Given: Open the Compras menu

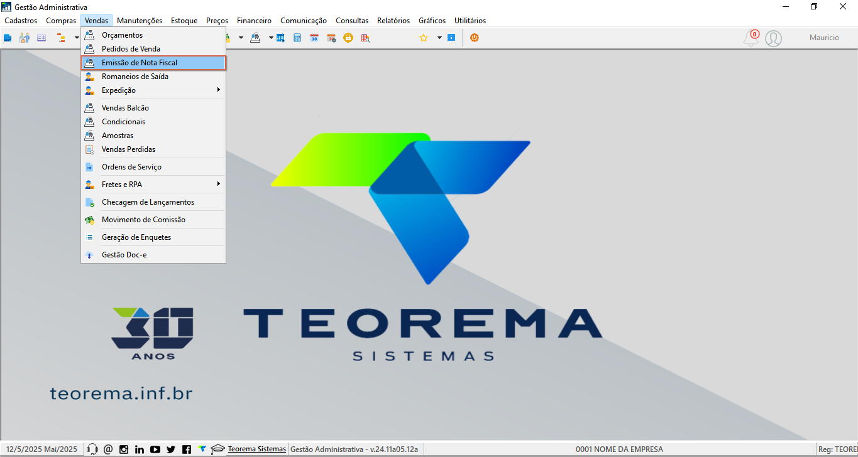Looking at the screenshot, I should point(61,21).
